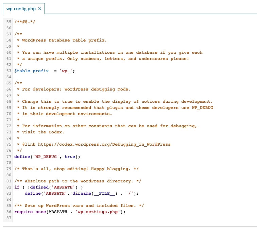The image size is (257, 228).
Task: Click the 'wp-settings.php' string
Action: [x=98, y=212]
